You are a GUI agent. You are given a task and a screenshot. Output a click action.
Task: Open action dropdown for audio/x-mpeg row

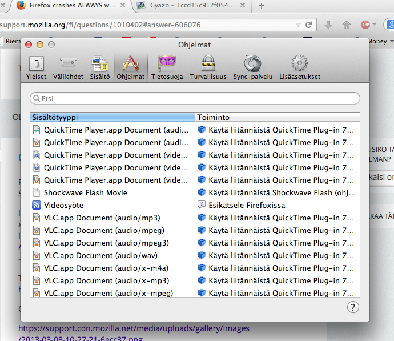click(x=278, y=293)
